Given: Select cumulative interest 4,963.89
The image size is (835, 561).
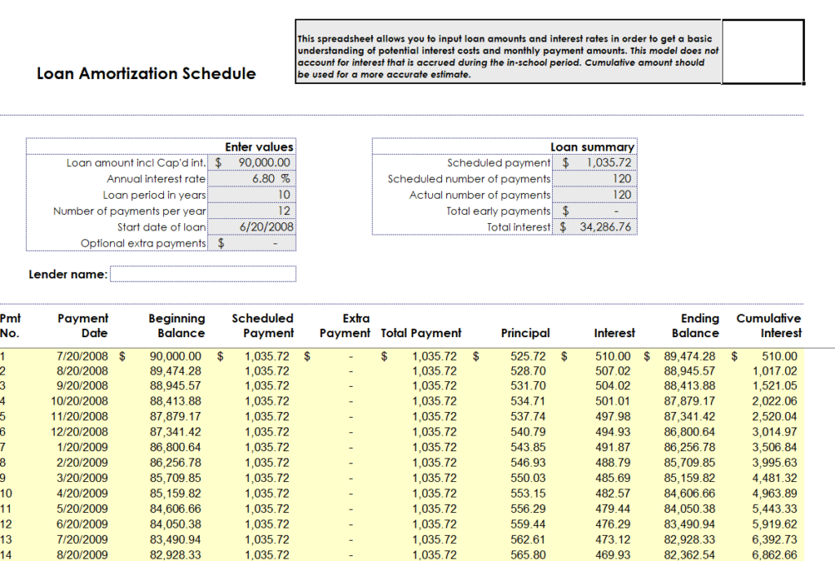Looking at the screenshot, I should point(775,493).
